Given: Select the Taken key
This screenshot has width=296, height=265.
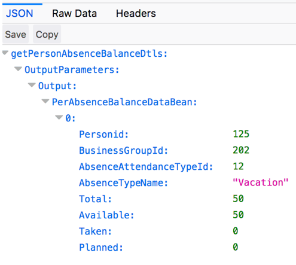Looking at the screenshot, I should 95,231.
